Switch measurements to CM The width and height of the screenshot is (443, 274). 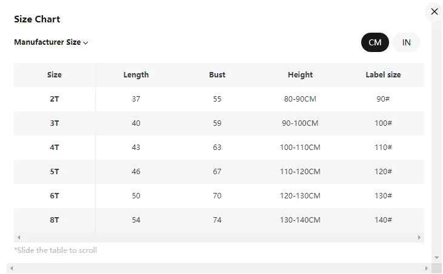pos(375,42)
